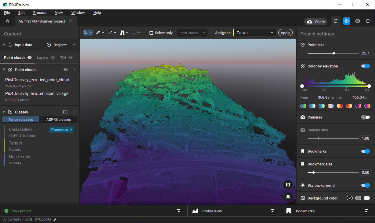Collapse the Point clouds tree section

click(4, 70)
